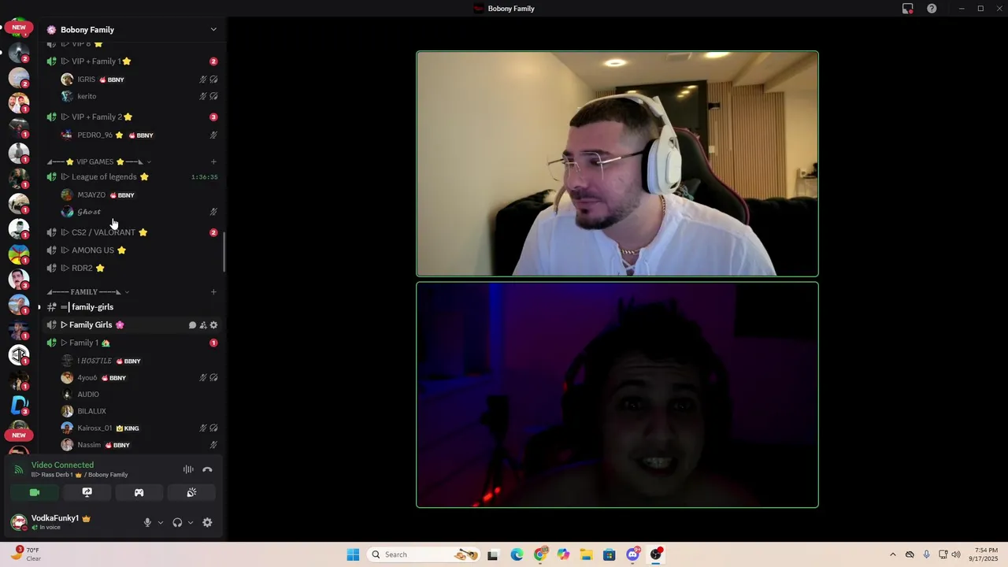Screen dimensions: 1008x567
Task: Join League of legends voice channel
Action: (132, 176)
